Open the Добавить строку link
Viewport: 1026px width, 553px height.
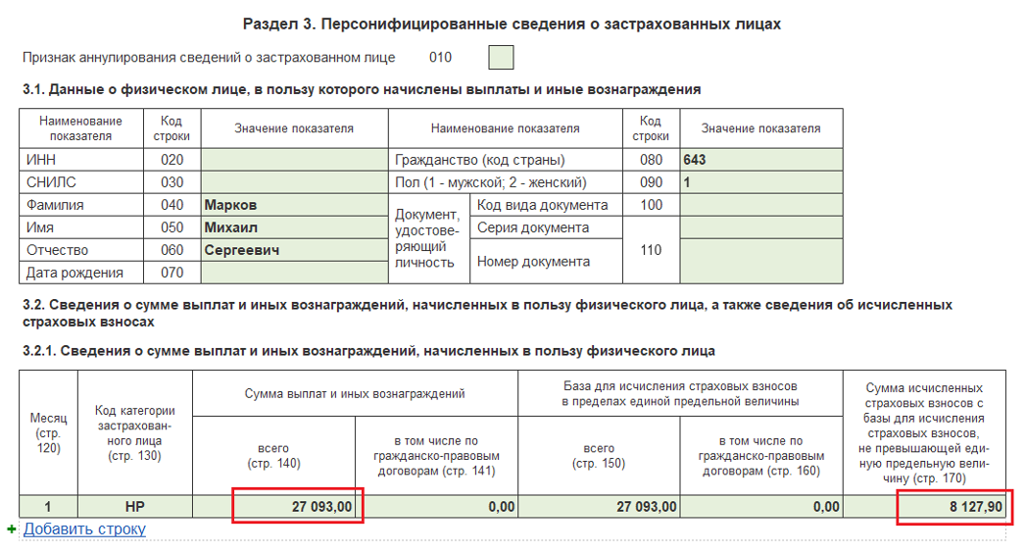click(84, 529)
